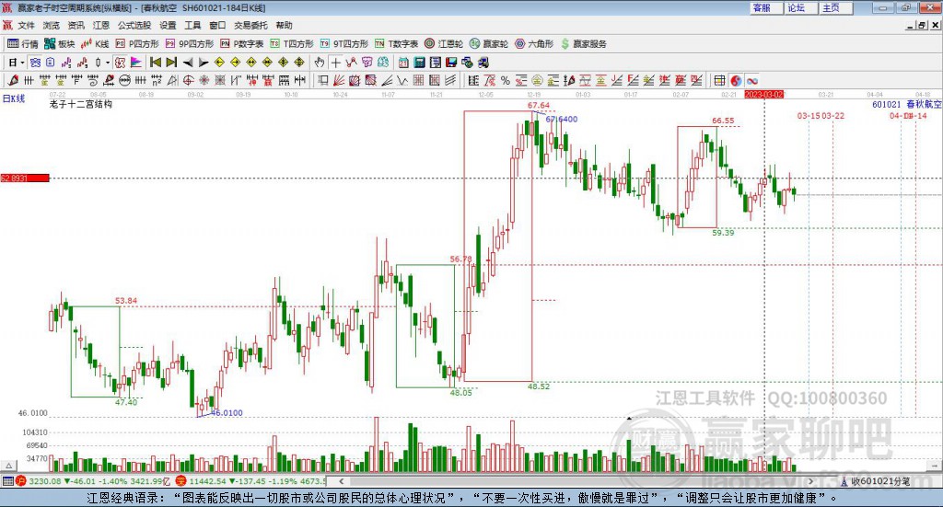Open 赢家服务 dollar-sign service icon

point(583,44)
